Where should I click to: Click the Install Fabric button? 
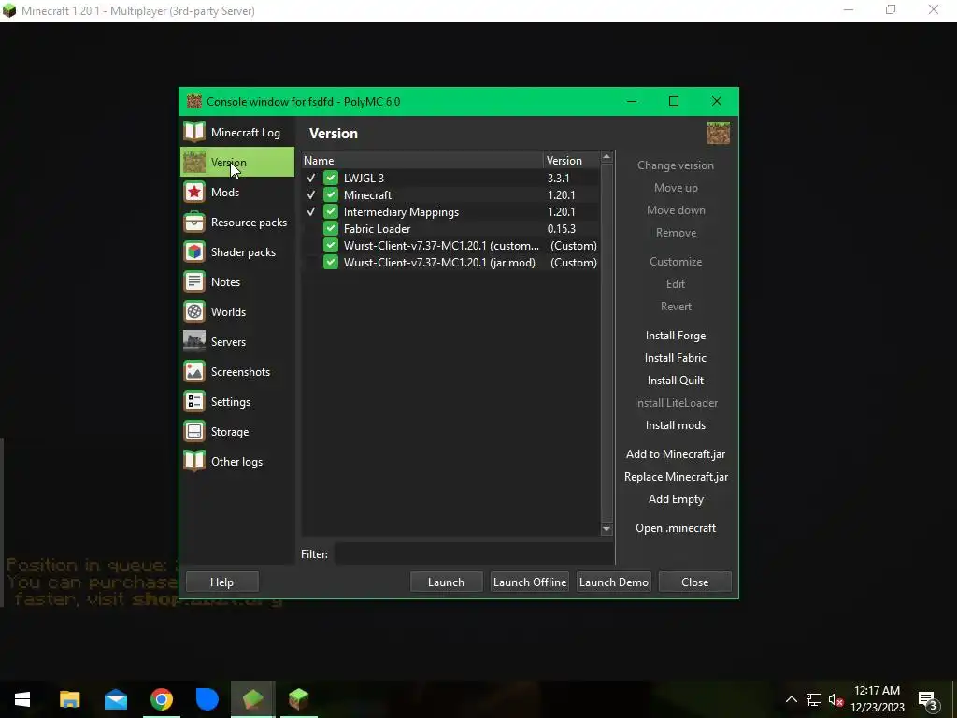tap(676, 358)
